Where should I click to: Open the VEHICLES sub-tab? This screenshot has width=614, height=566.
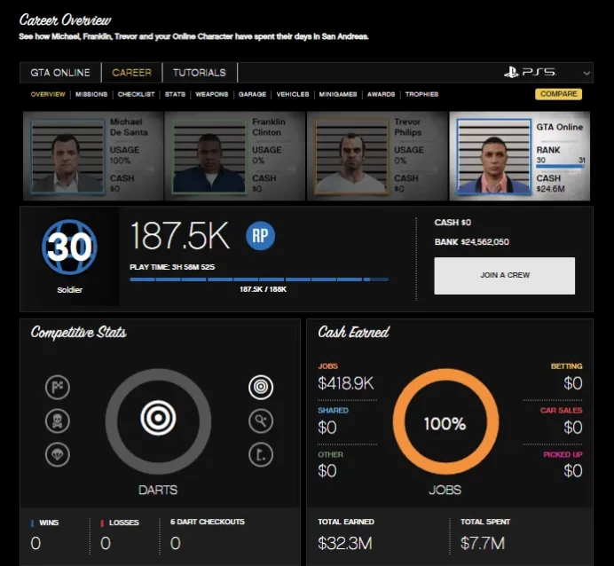point(293,94)
